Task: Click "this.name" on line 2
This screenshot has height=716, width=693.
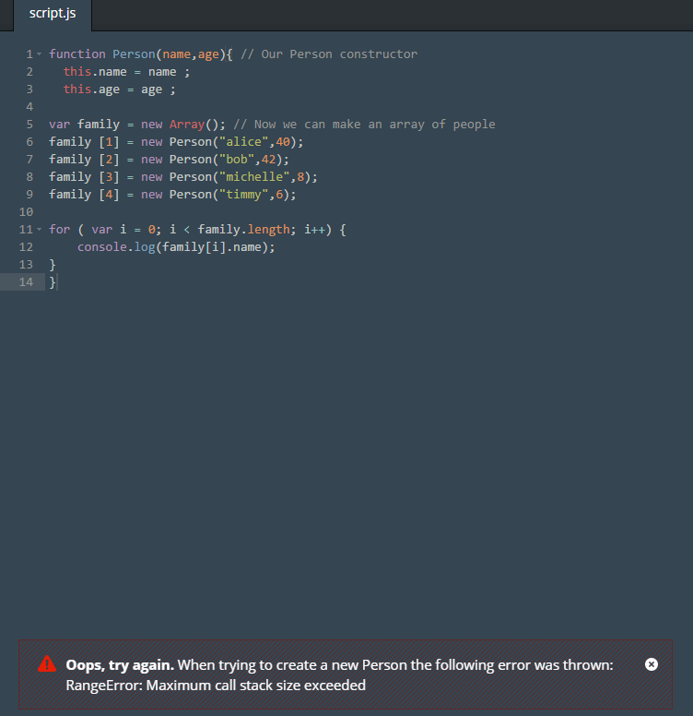Action: (95, 72)
